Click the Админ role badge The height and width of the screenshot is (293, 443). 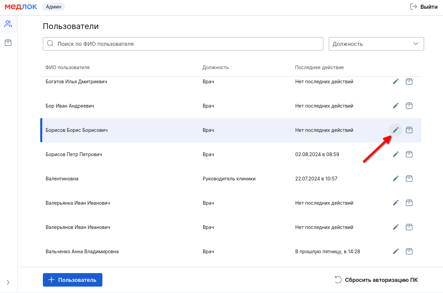click(53, 7)
